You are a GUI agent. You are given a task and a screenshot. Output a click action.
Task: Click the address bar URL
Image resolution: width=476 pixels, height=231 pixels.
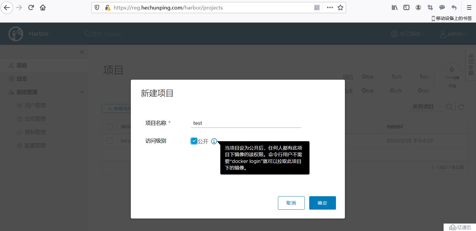[168, 8]
